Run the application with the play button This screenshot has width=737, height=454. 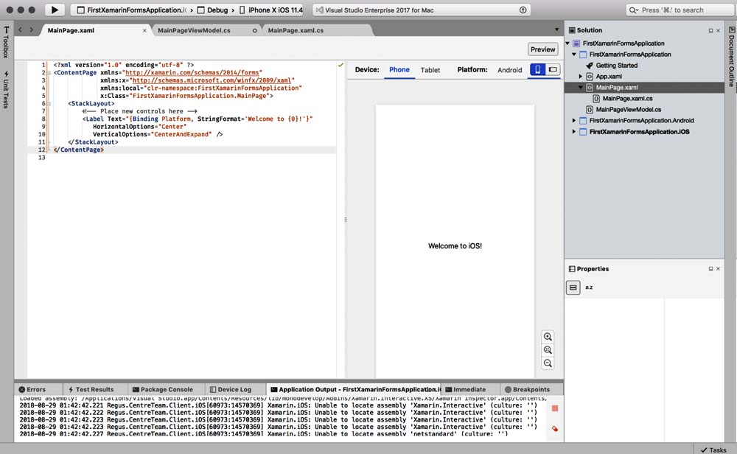tap(55, 10)
